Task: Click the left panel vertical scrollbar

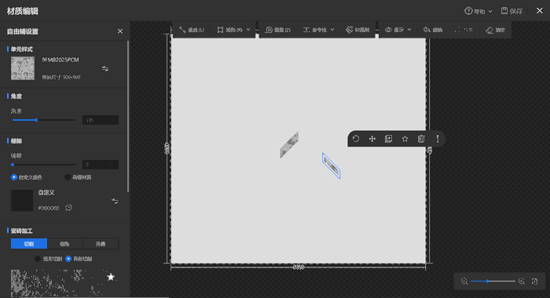Action: tap(128, 117)
